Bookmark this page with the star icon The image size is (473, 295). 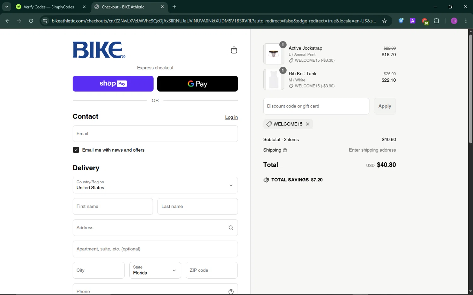(384, 21)
